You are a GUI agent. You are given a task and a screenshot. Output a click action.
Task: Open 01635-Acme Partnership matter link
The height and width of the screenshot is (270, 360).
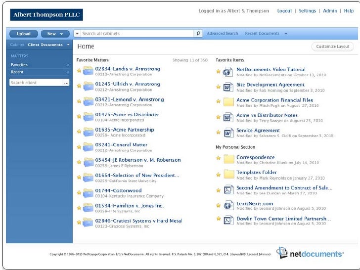tap(125, 130)
